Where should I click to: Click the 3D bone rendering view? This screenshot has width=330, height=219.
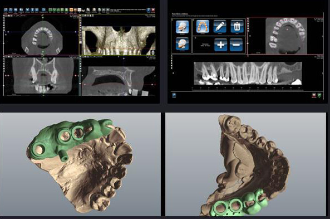(119, 41)
